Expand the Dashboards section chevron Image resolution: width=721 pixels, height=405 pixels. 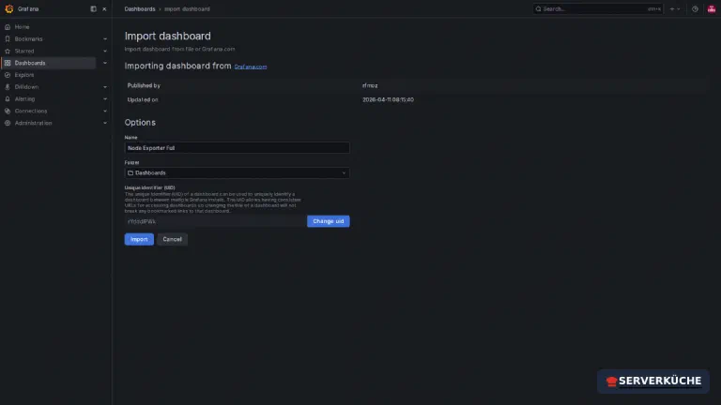click(x=105, y=63)
